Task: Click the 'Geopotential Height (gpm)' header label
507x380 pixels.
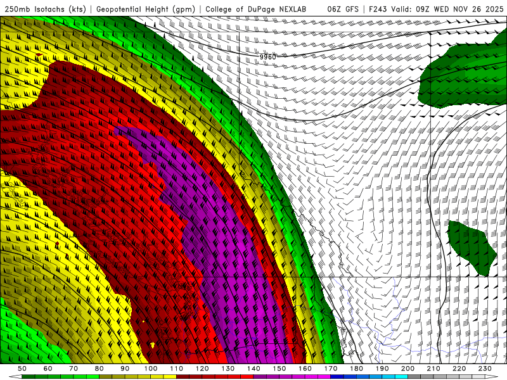Action: (x=146, y=9)
